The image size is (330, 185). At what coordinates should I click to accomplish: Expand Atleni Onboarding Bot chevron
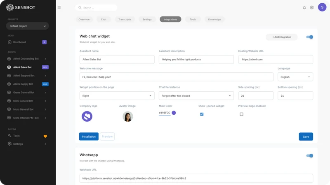[45, 59]
